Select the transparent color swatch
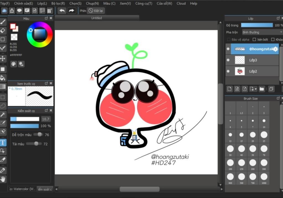Image resolution: width=283 pixels, height=198 pixels. 14,37
